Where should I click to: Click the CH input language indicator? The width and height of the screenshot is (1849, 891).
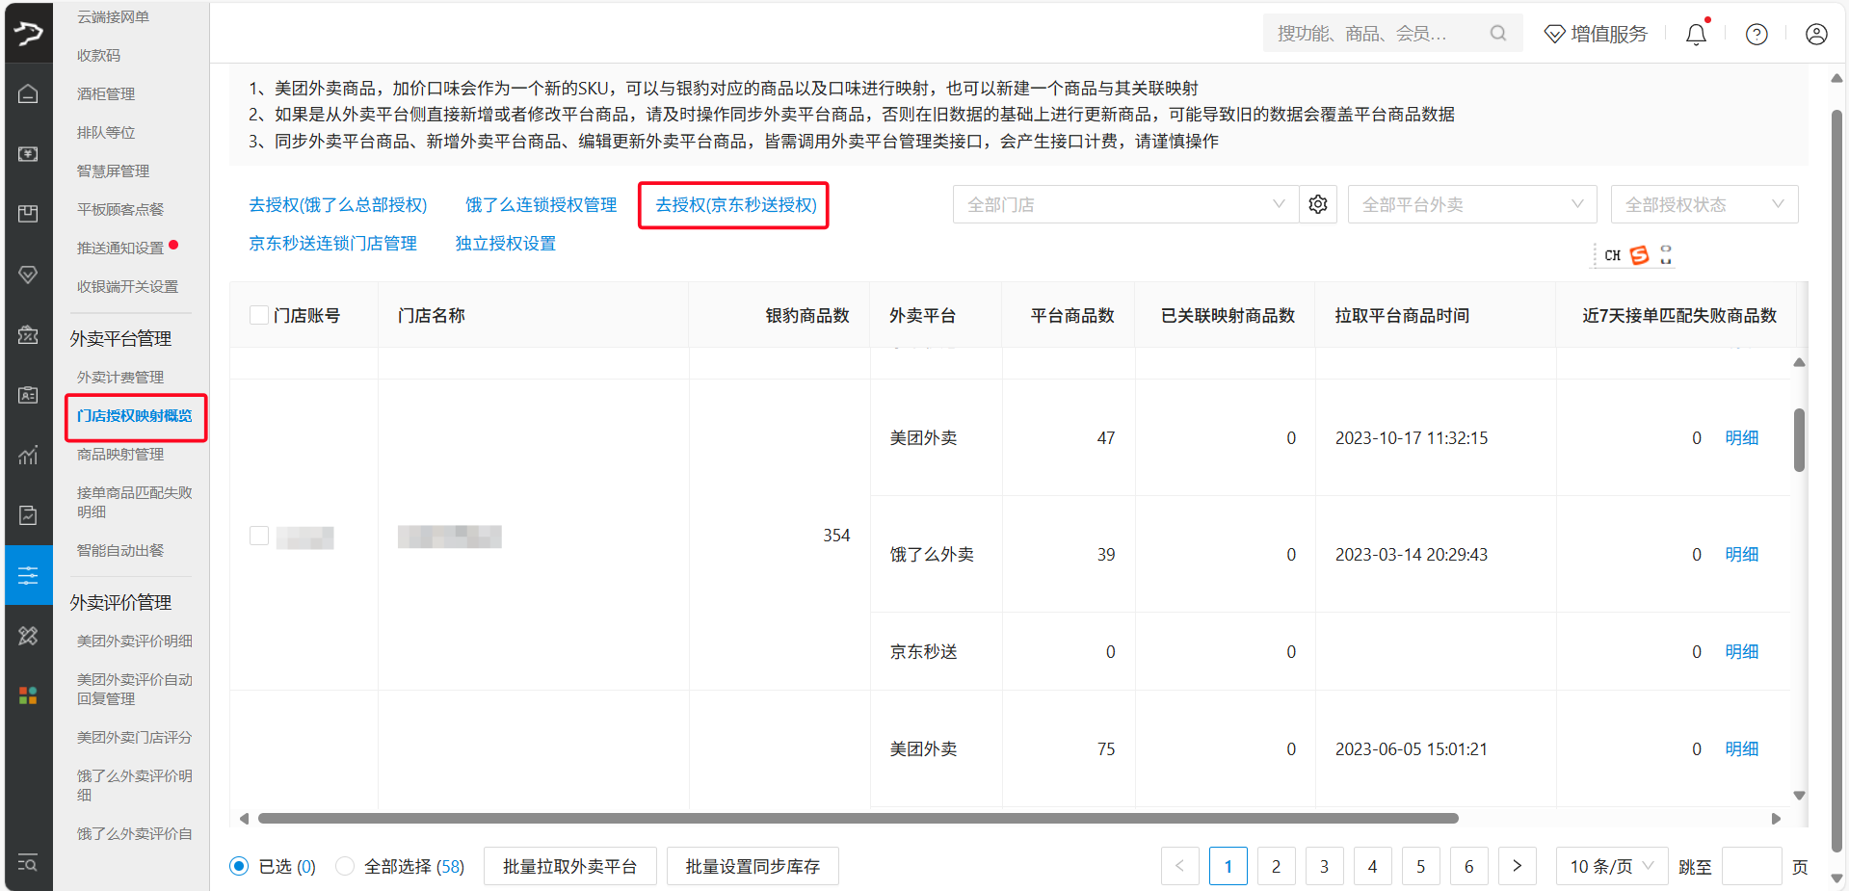pyautogui.click(x=1613, y=255)
